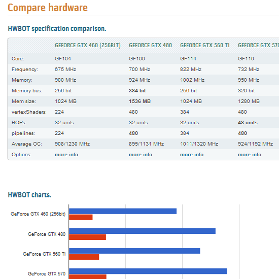This screenshot has height=279, width=279.
Task: Click the bold '48 units' ROPs value
Action: (248, 123)
